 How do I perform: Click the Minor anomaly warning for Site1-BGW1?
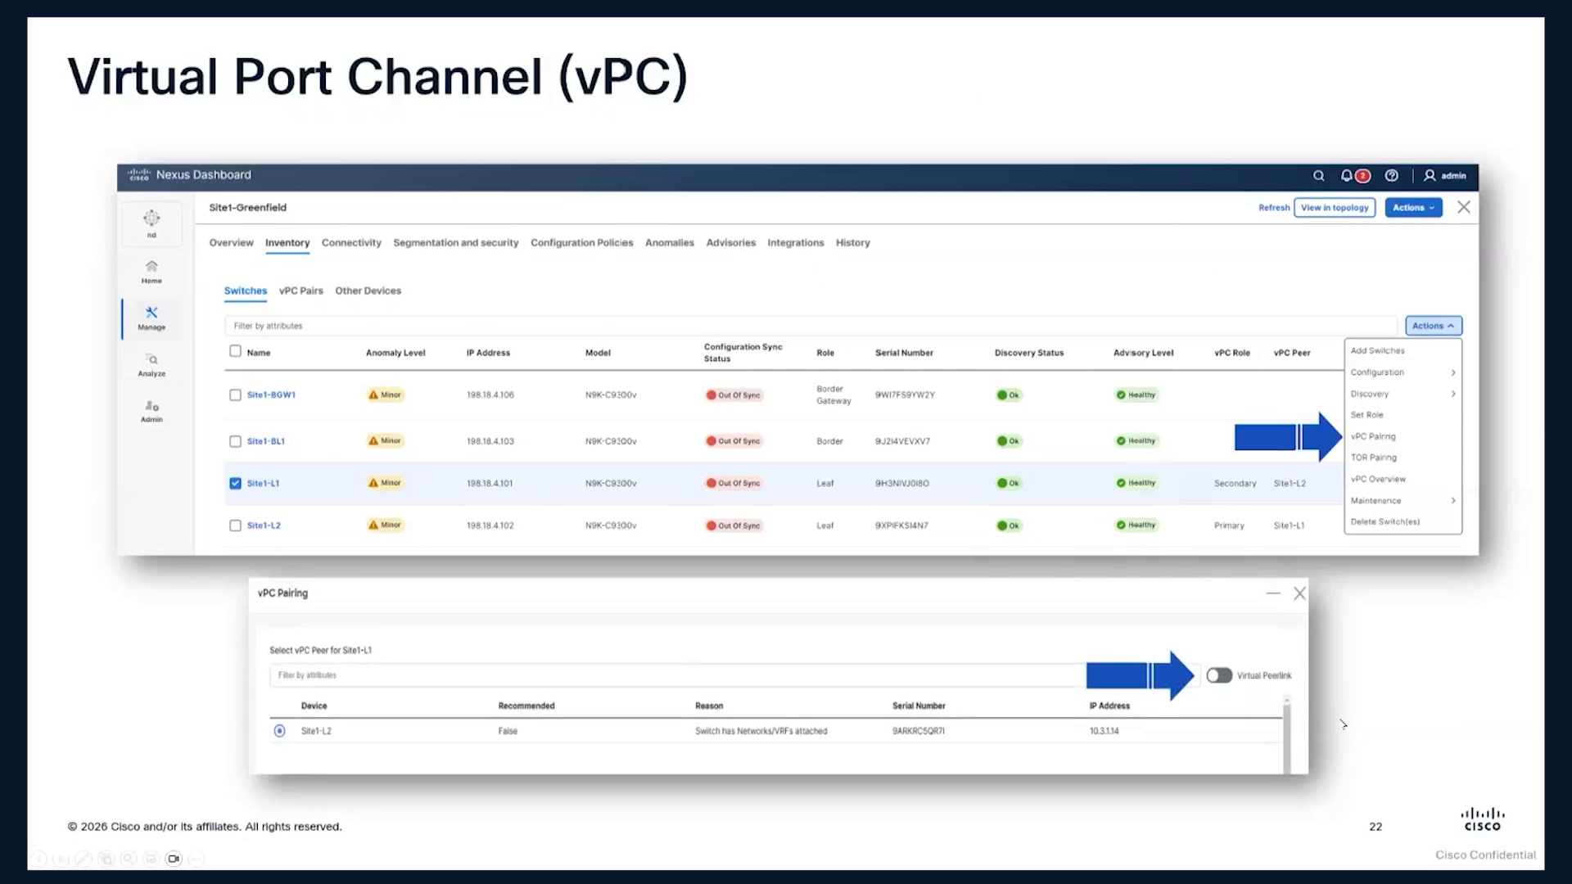point(385,395)
